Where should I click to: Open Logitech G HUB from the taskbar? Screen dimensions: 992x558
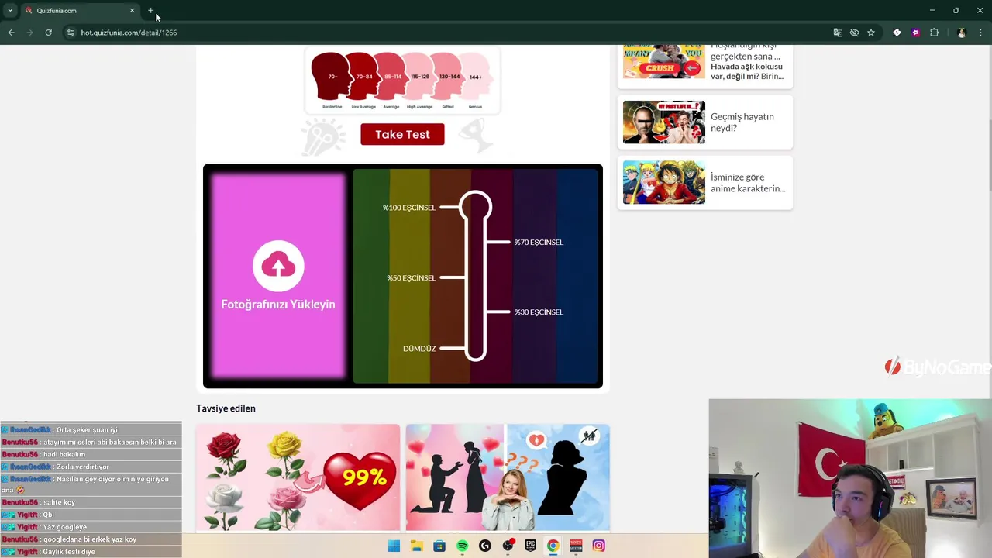point(485,546)
